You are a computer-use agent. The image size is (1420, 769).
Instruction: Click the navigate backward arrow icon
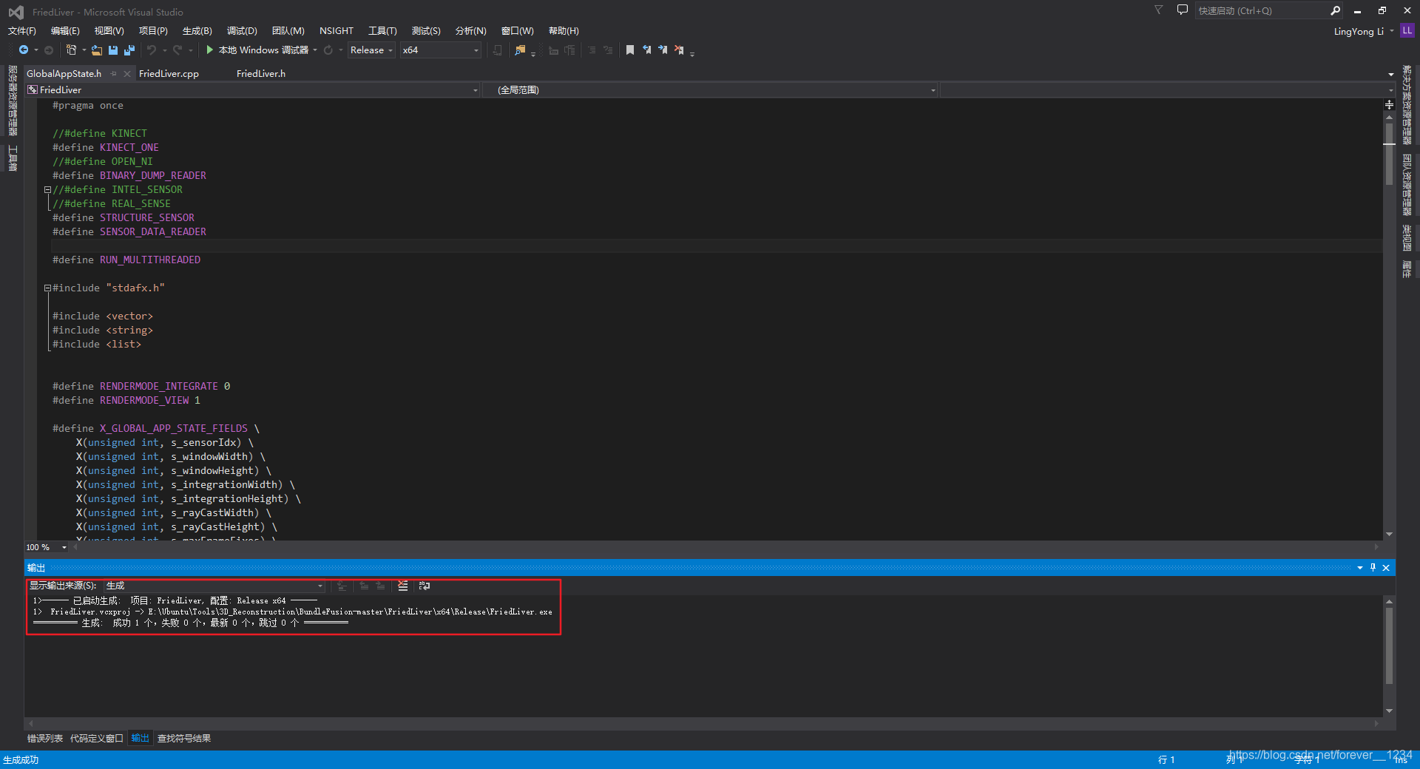tap(24, 50)
